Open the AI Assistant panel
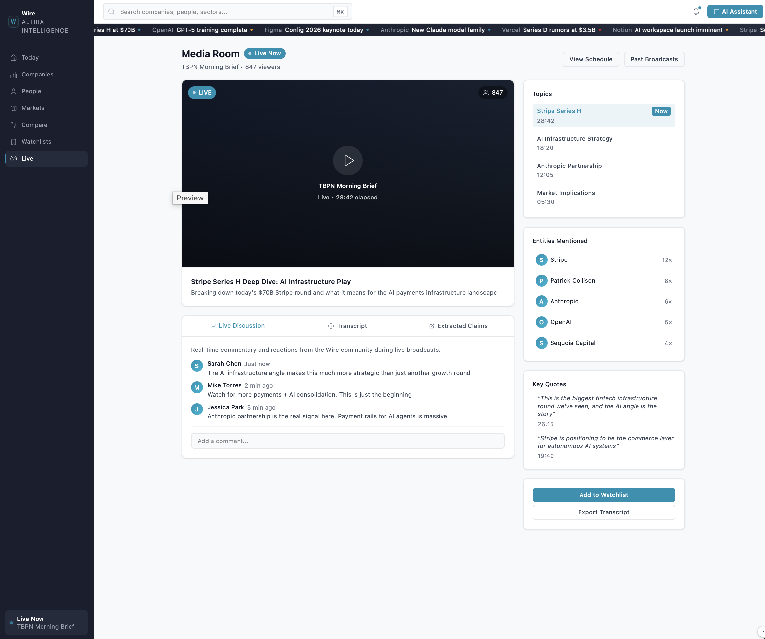The width and height of the screenshot is (765, 639). pyautogui.click(x=735, y=12)
